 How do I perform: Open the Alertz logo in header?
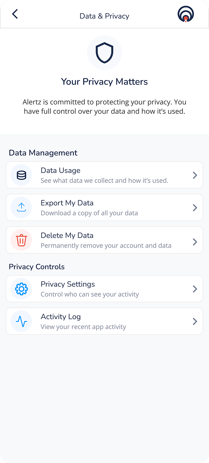[186, 14]
